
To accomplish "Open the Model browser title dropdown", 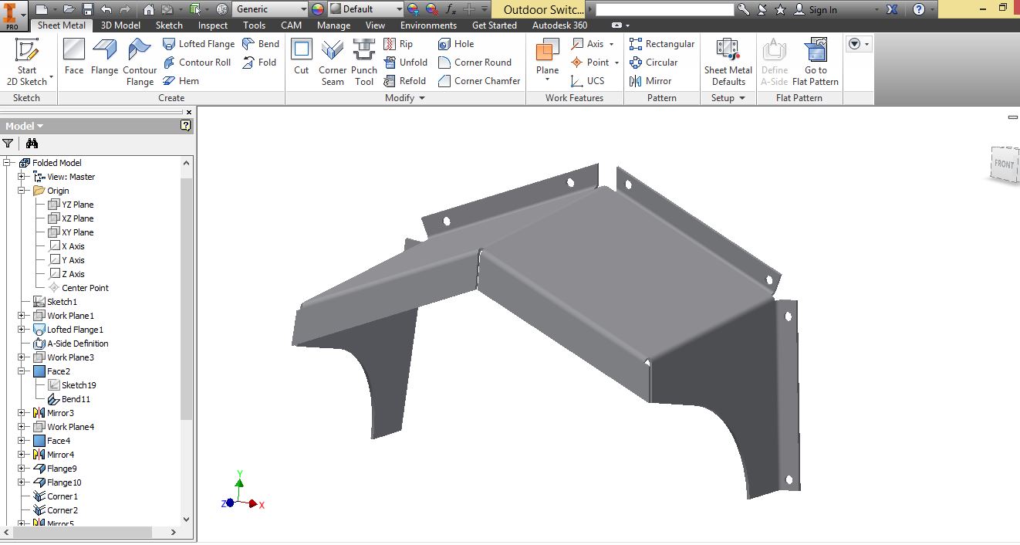I will click(x=25, y=126).
